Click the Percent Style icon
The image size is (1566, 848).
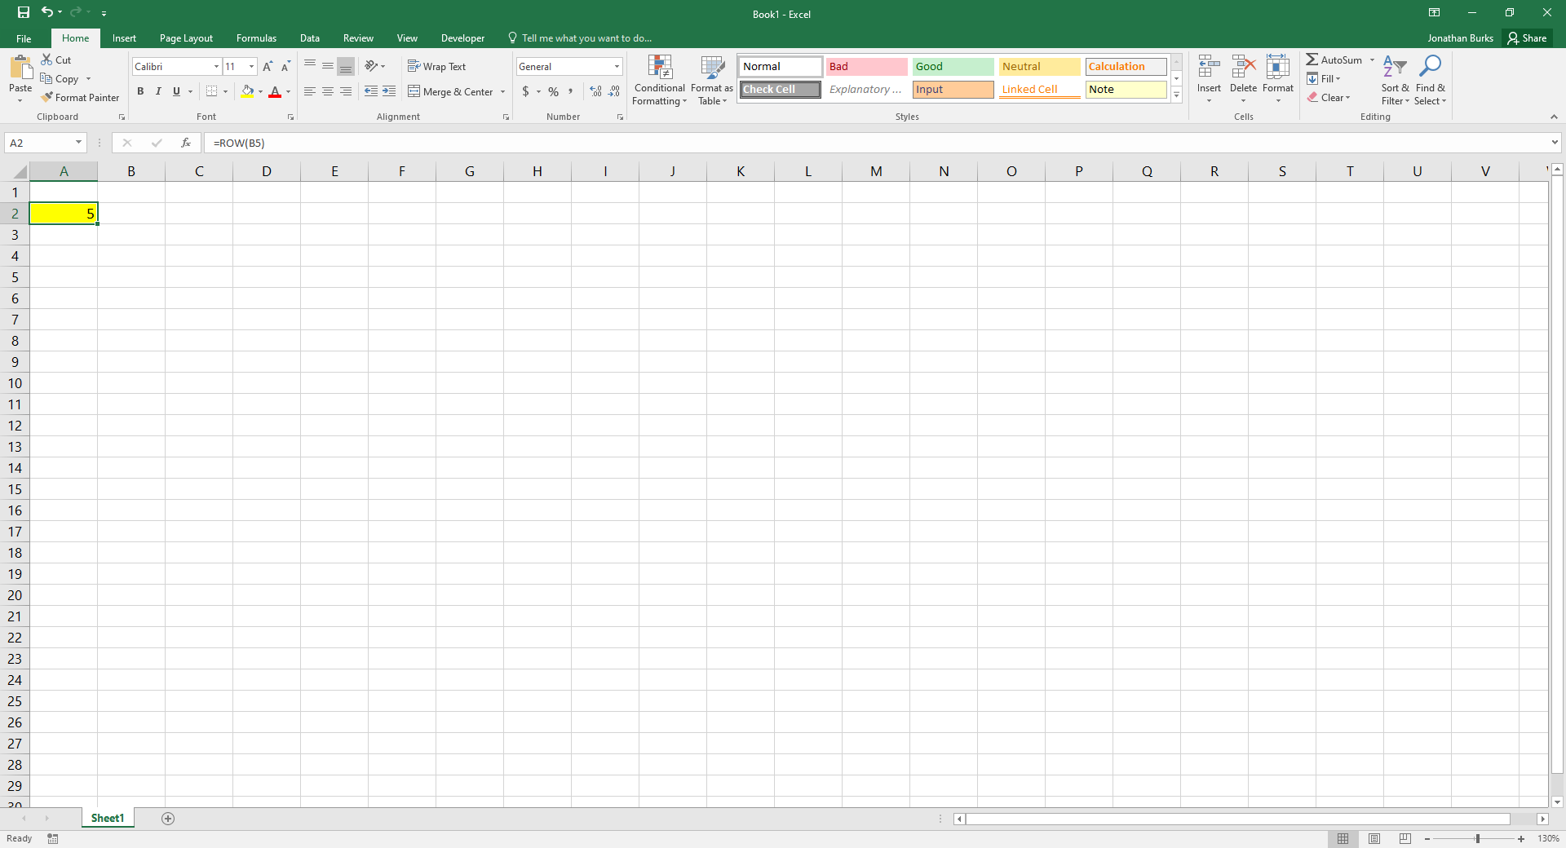(x=554, y=91)
